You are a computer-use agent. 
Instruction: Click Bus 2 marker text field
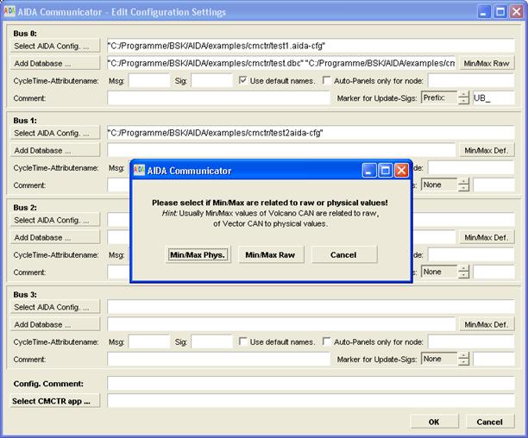(x=493, y=272)
